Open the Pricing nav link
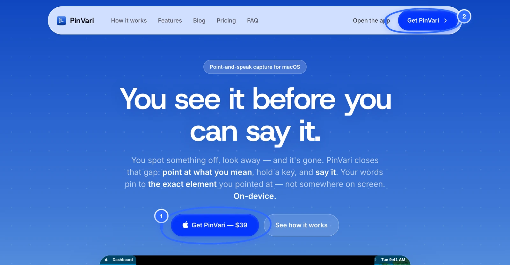 [226, 20]
